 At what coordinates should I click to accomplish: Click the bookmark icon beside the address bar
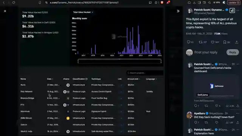[40, 3]
